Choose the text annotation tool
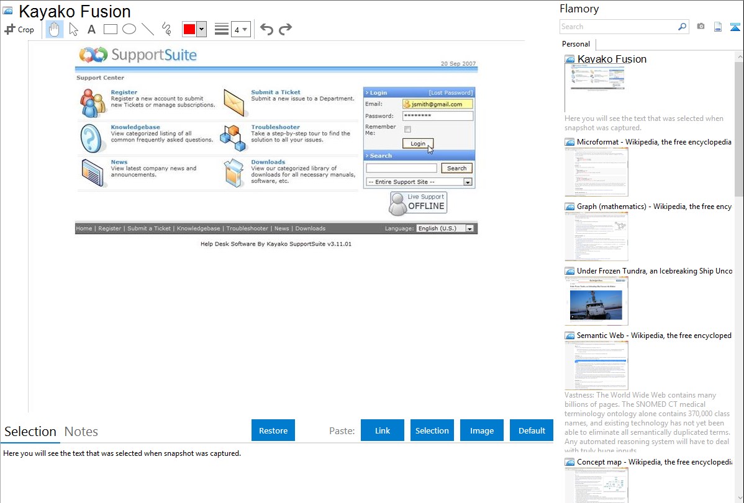744x503 pixels. [x=91, y=29]
